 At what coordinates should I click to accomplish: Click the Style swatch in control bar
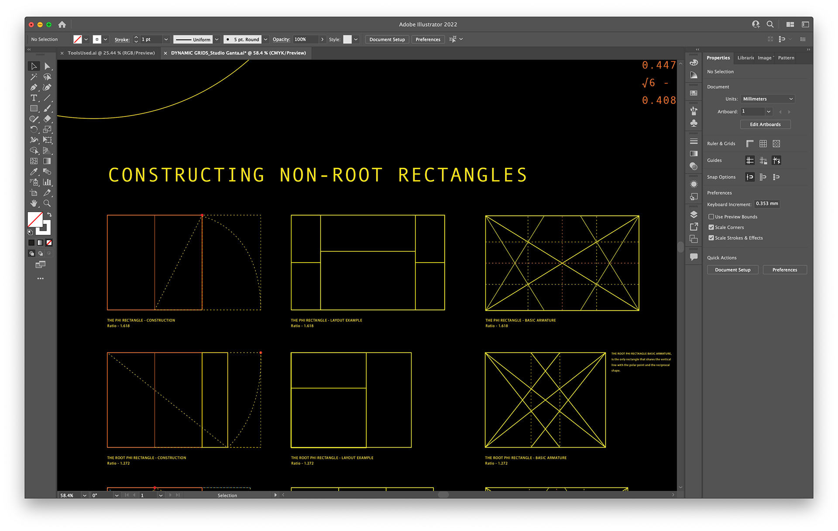(x=347, y=39)
